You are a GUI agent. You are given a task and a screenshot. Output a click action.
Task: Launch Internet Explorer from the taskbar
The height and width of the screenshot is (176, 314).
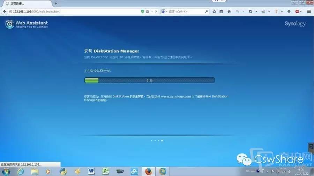21,171
